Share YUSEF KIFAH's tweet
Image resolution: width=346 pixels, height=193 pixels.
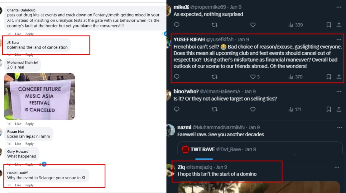(x=339, y=77)
